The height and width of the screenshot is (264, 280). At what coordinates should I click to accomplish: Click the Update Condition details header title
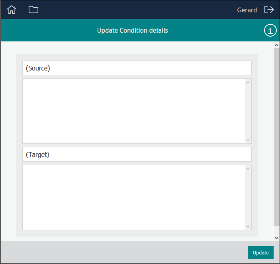click(x=132, y=31)
